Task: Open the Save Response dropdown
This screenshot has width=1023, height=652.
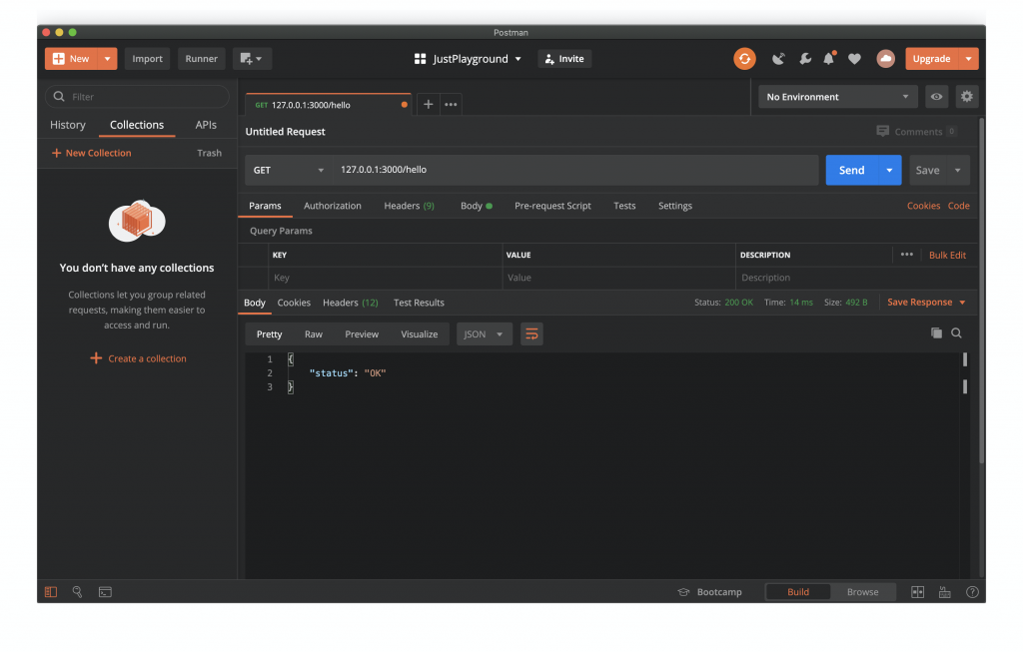Action: [x=926, y=302]
